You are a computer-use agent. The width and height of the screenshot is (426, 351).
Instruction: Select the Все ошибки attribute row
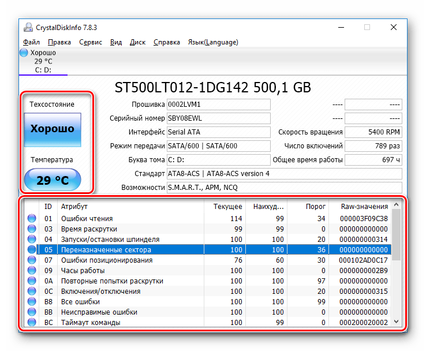coord(208,301)
